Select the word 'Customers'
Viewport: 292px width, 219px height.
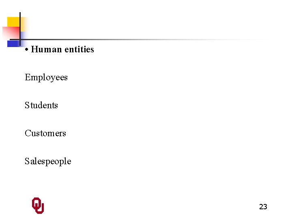click(45, 133)
